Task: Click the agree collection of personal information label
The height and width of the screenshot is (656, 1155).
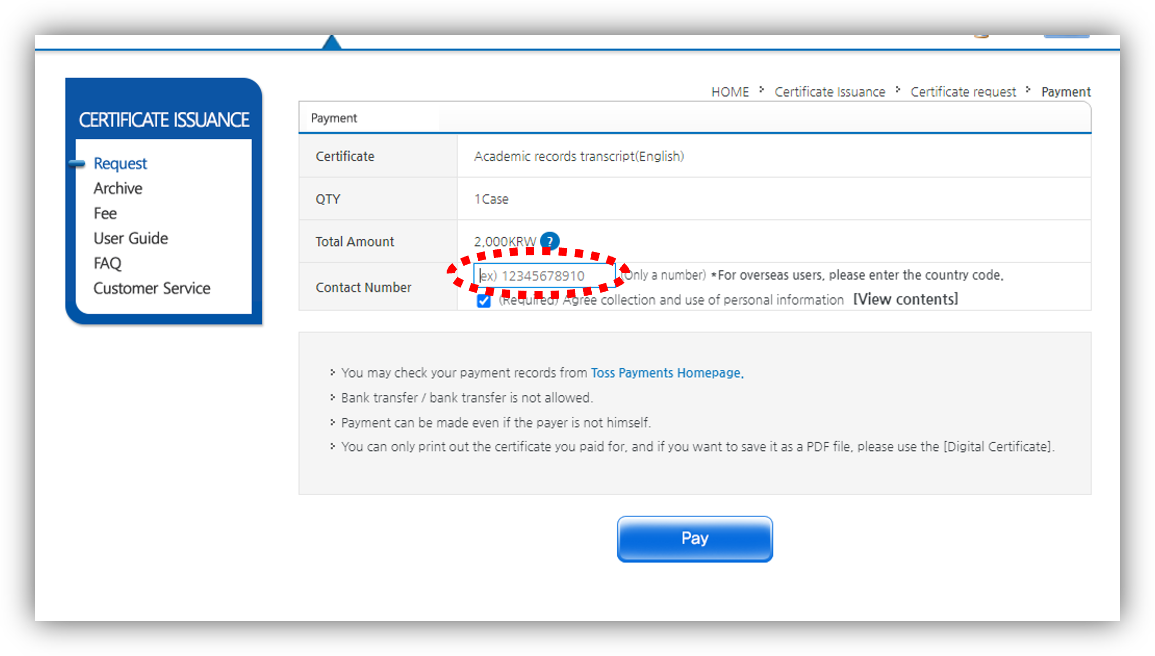Action: point(671,300)
